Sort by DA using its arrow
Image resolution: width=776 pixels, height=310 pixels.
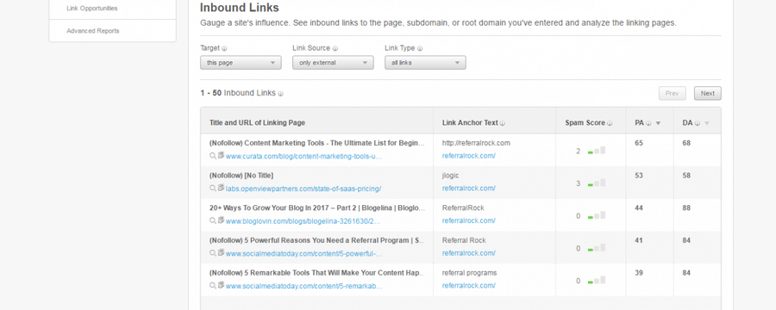click(707, 123)
